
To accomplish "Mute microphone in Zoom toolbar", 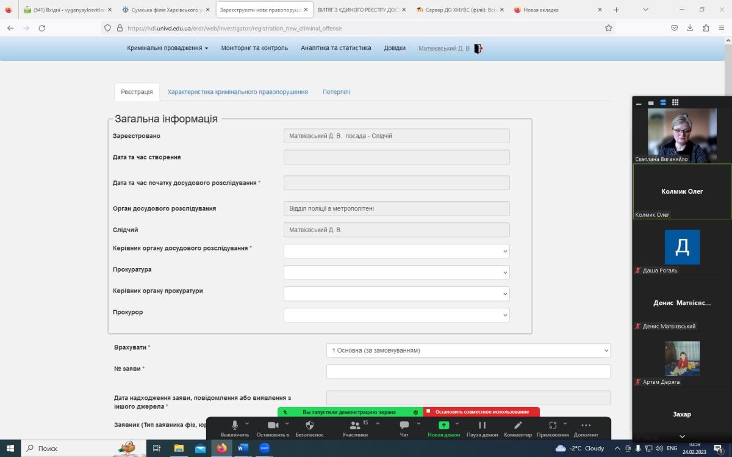I will pos(234,425).
